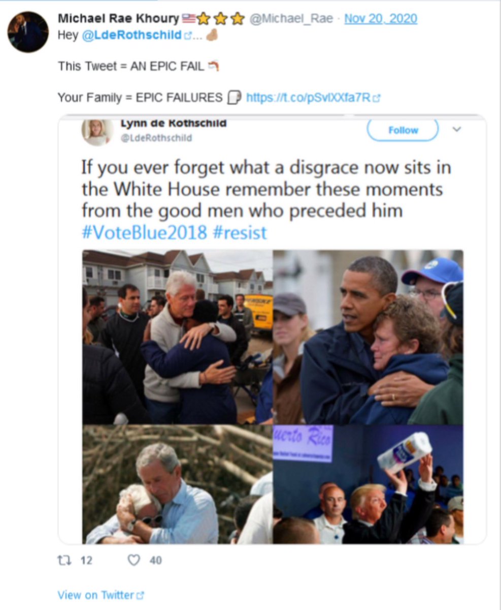The height and width of the screenshot is (610, 501).
Task: Open the View on Twitter link
Action: coord(96,595)
